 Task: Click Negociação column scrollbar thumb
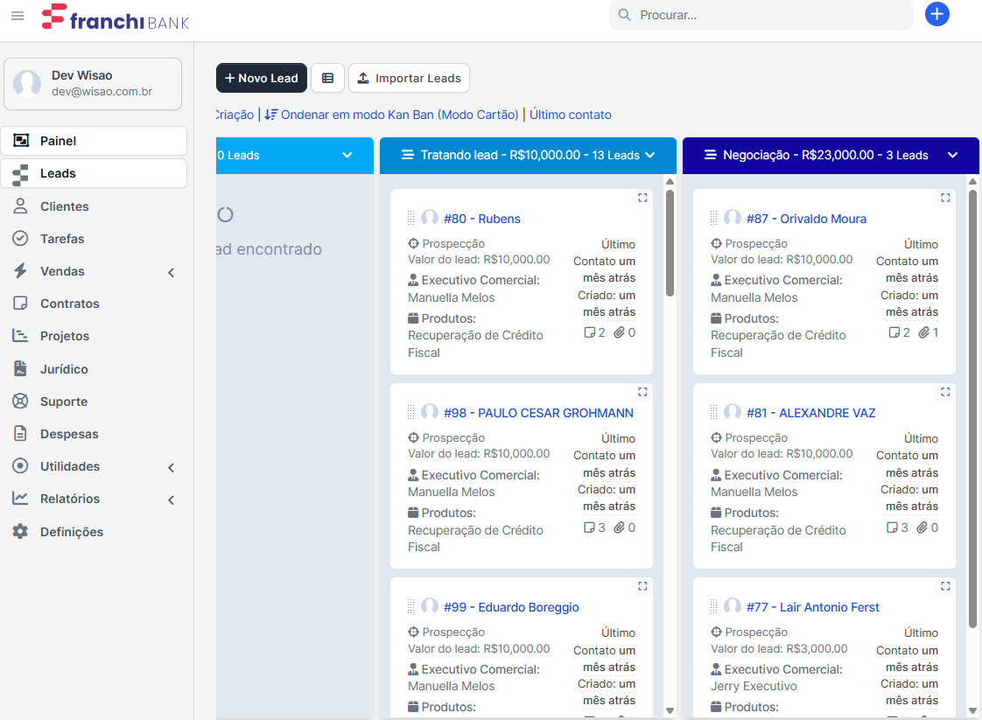972,409
